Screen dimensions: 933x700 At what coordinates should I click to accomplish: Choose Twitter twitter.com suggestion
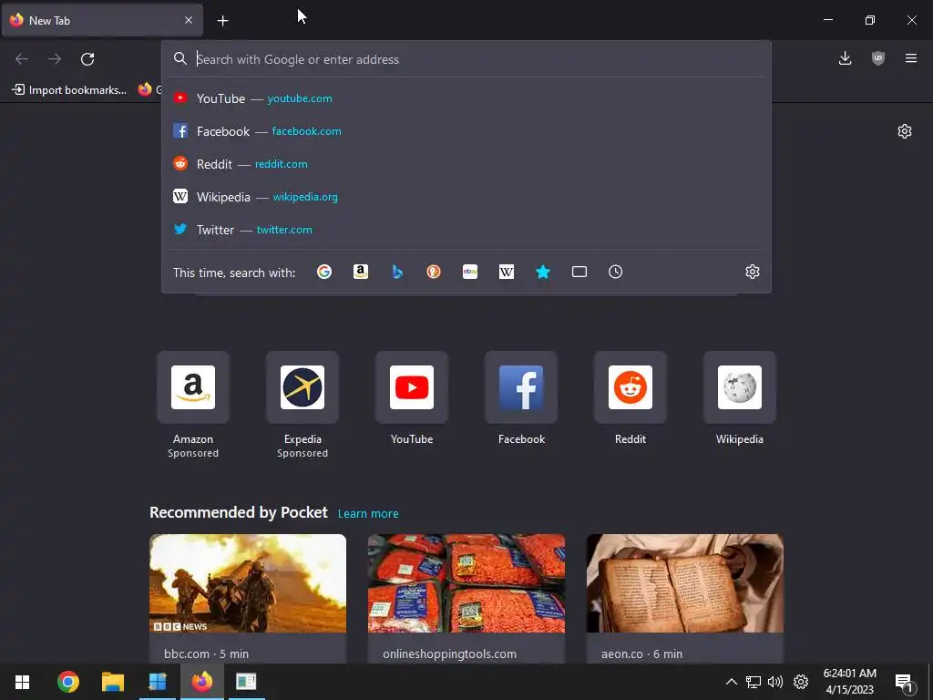[466, 230]
